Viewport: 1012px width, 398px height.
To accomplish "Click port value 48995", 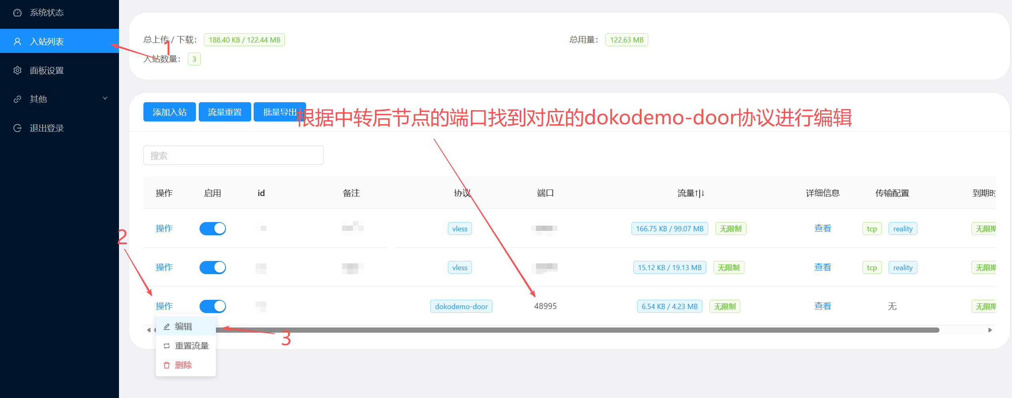I will pos(545,306).
